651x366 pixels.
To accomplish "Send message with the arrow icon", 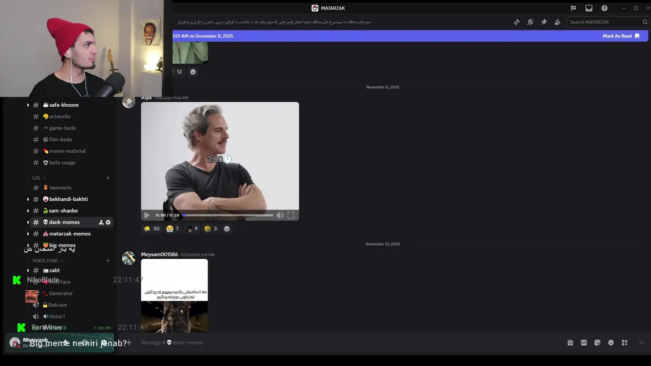I will tap(641, 343).
